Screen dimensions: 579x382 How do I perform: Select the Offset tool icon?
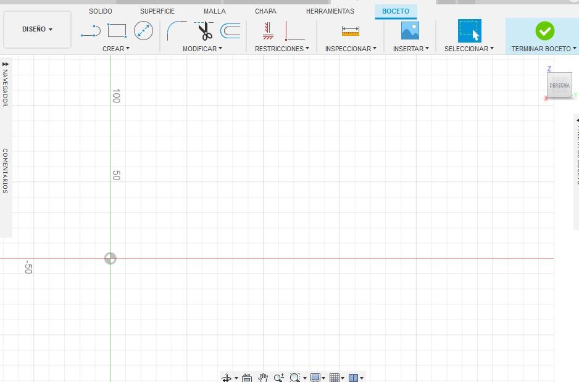click(230, 31)
